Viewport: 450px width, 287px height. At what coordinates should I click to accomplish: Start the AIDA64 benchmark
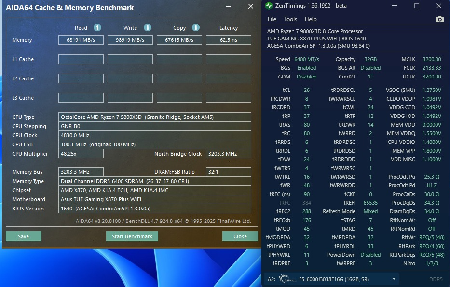[132, 236]
